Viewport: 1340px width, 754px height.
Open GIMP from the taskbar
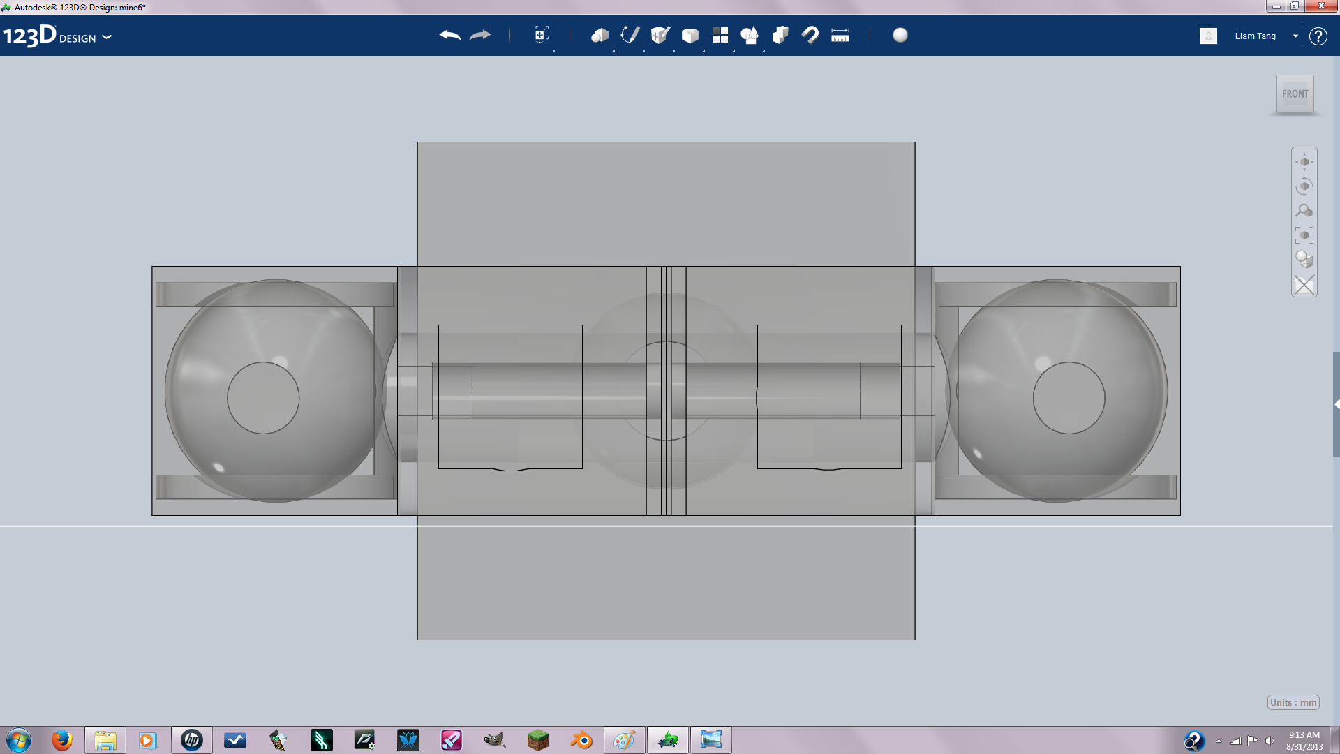[495, 740]
